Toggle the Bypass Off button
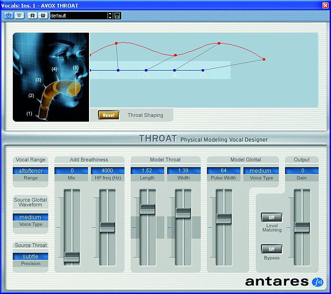Image resolution: width=331 pixels, height=294 pixels. click(x=271, y=249)
